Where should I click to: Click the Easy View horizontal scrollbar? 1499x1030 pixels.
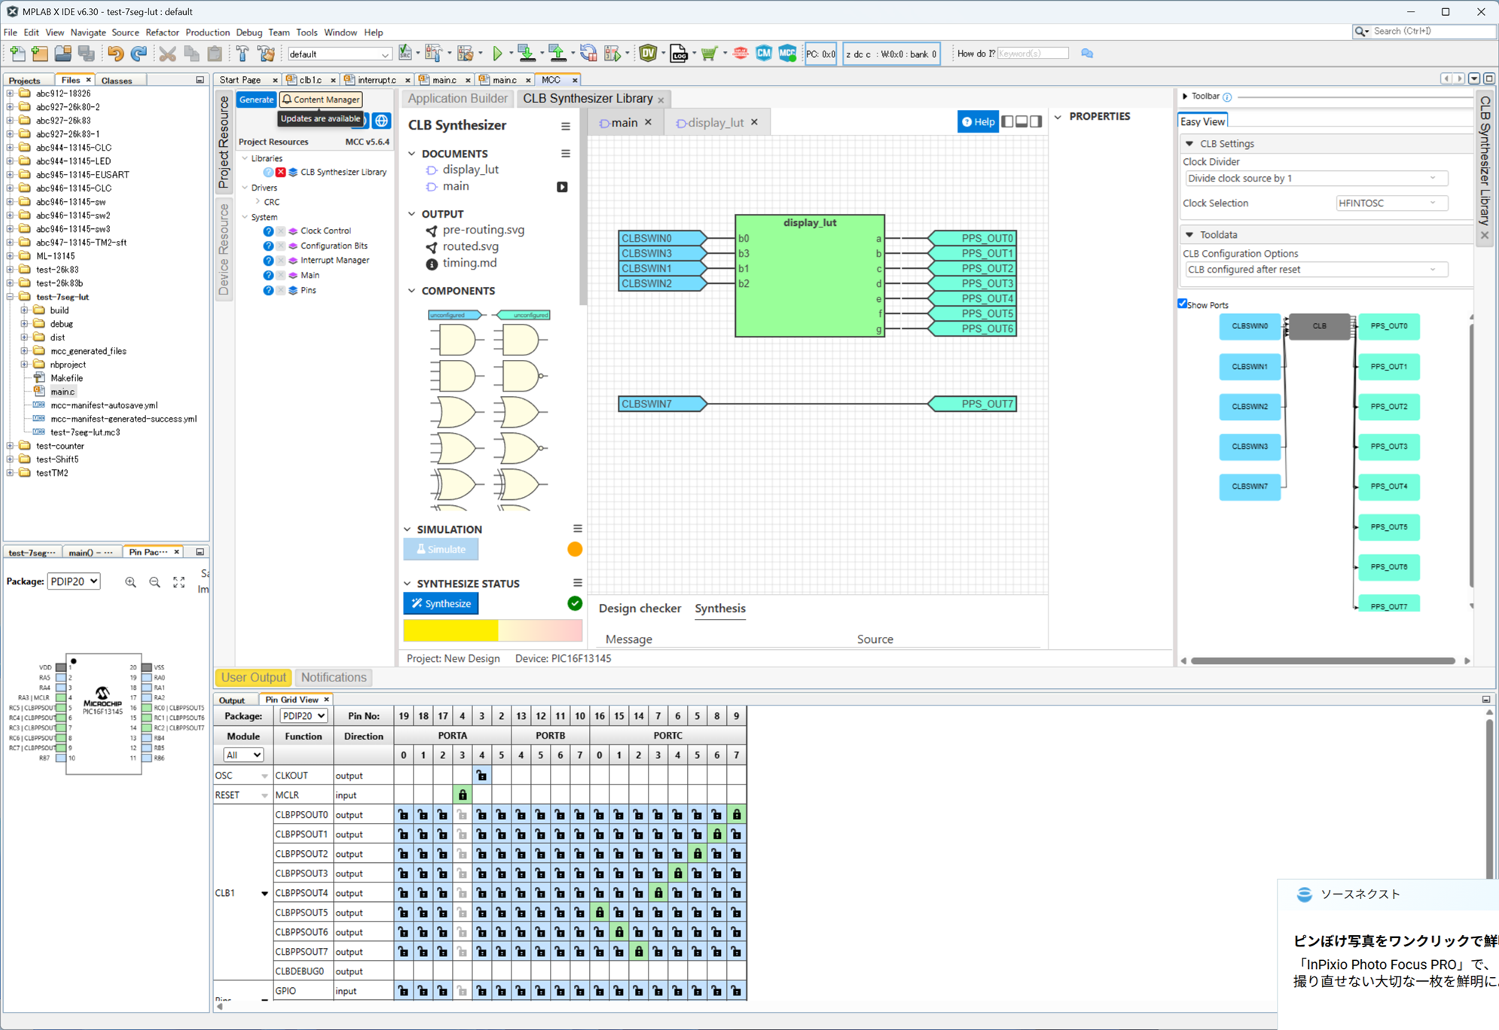[1323, 661]
